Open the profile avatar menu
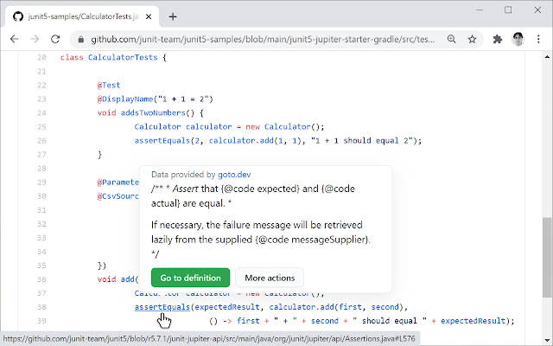553x346 pixels. pos(518,39)
